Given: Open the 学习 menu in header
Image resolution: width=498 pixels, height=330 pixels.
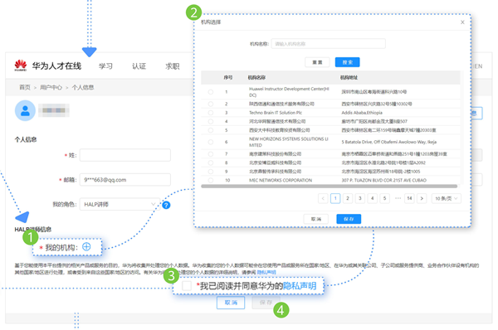Looking at the screenshot, I should pyautogui.click(x=105, y=66).
